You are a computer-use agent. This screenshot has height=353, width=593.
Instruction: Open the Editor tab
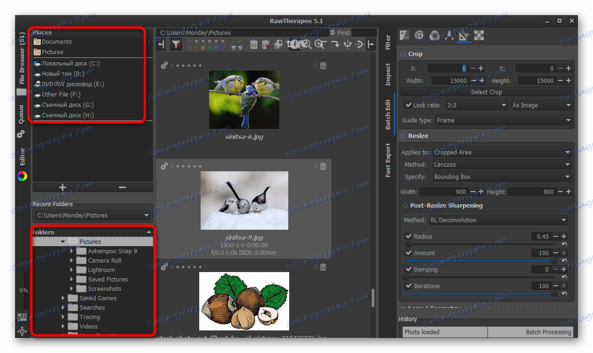[22, 157]
